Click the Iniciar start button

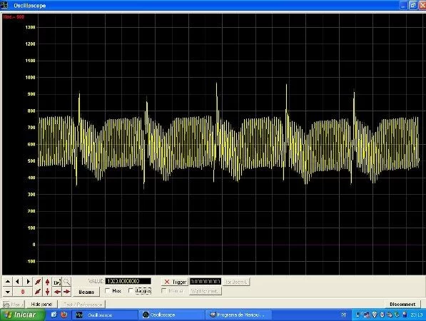click(21, 315)
